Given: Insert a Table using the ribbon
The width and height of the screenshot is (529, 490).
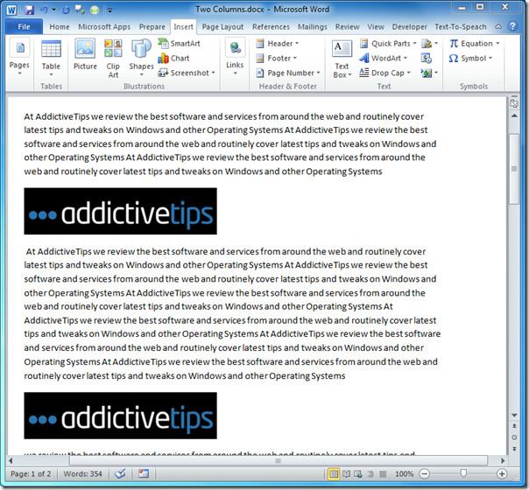Looking at the screenshot, I should pyautogui.click(x=51, y=55).
